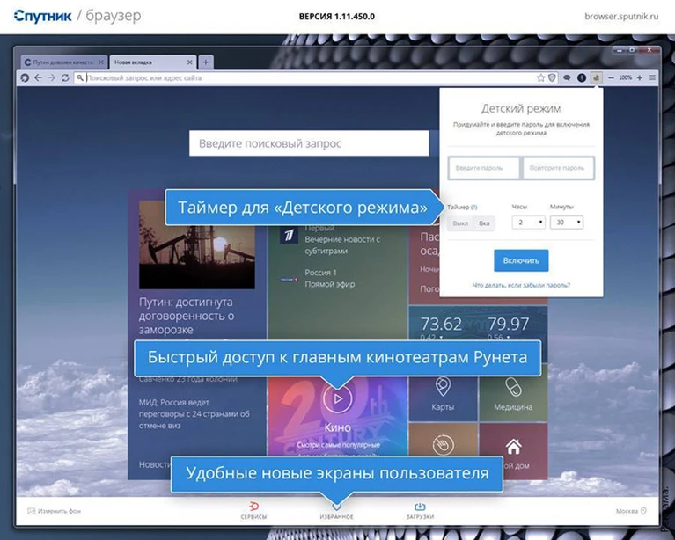Bookmark the page with the star icon

pos(540,78)
